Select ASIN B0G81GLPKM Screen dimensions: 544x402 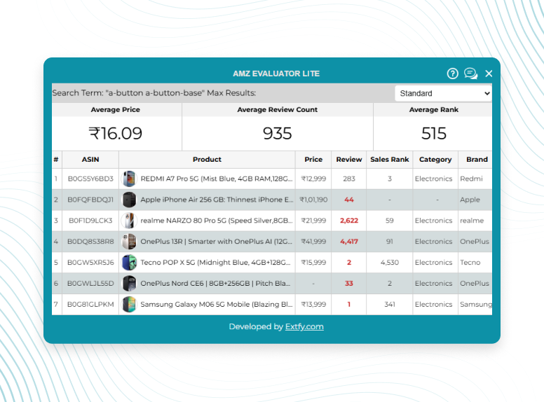click(90, 304)
